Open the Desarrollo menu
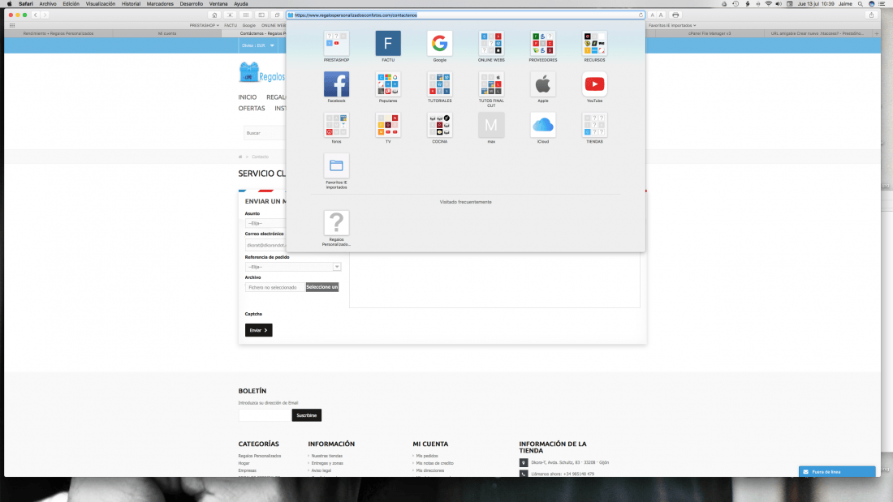893x502 pixels. 192,4
